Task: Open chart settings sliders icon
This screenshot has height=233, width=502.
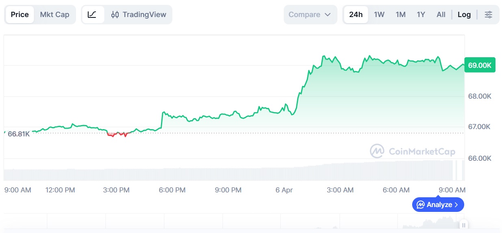Action: click(489, 15)
